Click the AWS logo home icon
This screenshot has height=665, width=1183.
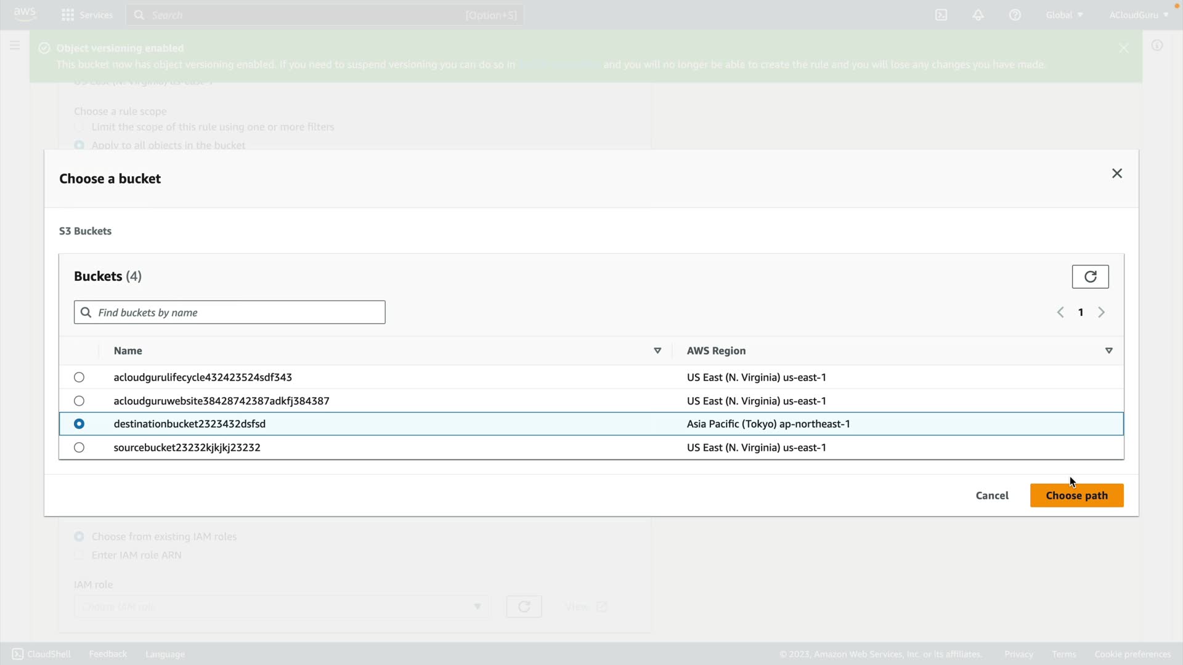click(x=25, y=14)
